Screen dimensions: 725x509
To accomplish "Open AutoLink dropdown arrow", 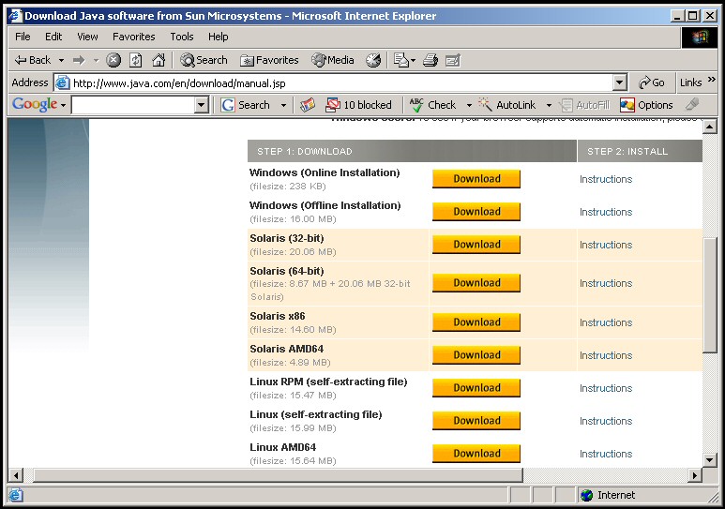I will tap(549, 105).
